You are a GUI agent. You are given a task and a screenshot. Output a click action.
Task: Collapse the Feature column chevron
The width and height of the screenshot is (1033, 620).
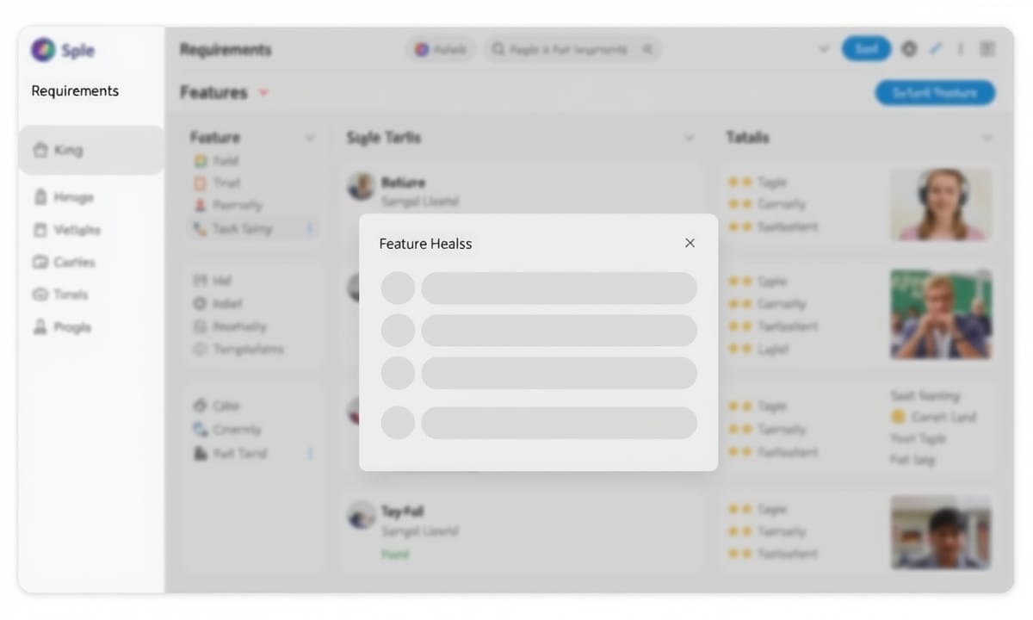(x=310, y=138)
